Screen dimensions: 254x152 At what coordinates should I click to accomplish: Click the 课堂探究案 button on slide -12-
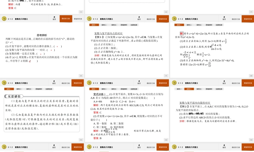coord(163,83)
